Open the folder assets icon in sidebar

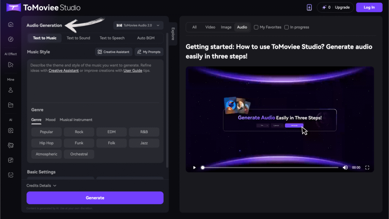click(x=11, y=105)
